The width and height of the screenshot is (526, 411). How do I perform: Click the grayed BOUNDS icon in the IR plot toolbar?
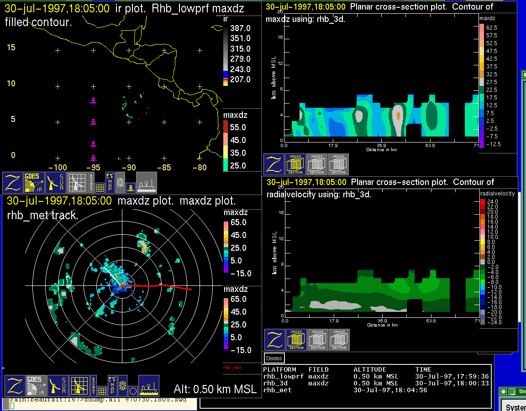coord(92,183)
